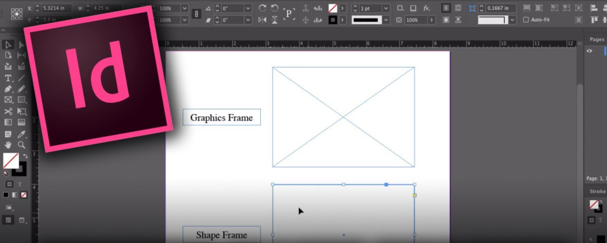The height and width of the screenshot is (243, 607).
Task: Open the stroke weight 1 pt dropdown
Action: click(386, 8)
